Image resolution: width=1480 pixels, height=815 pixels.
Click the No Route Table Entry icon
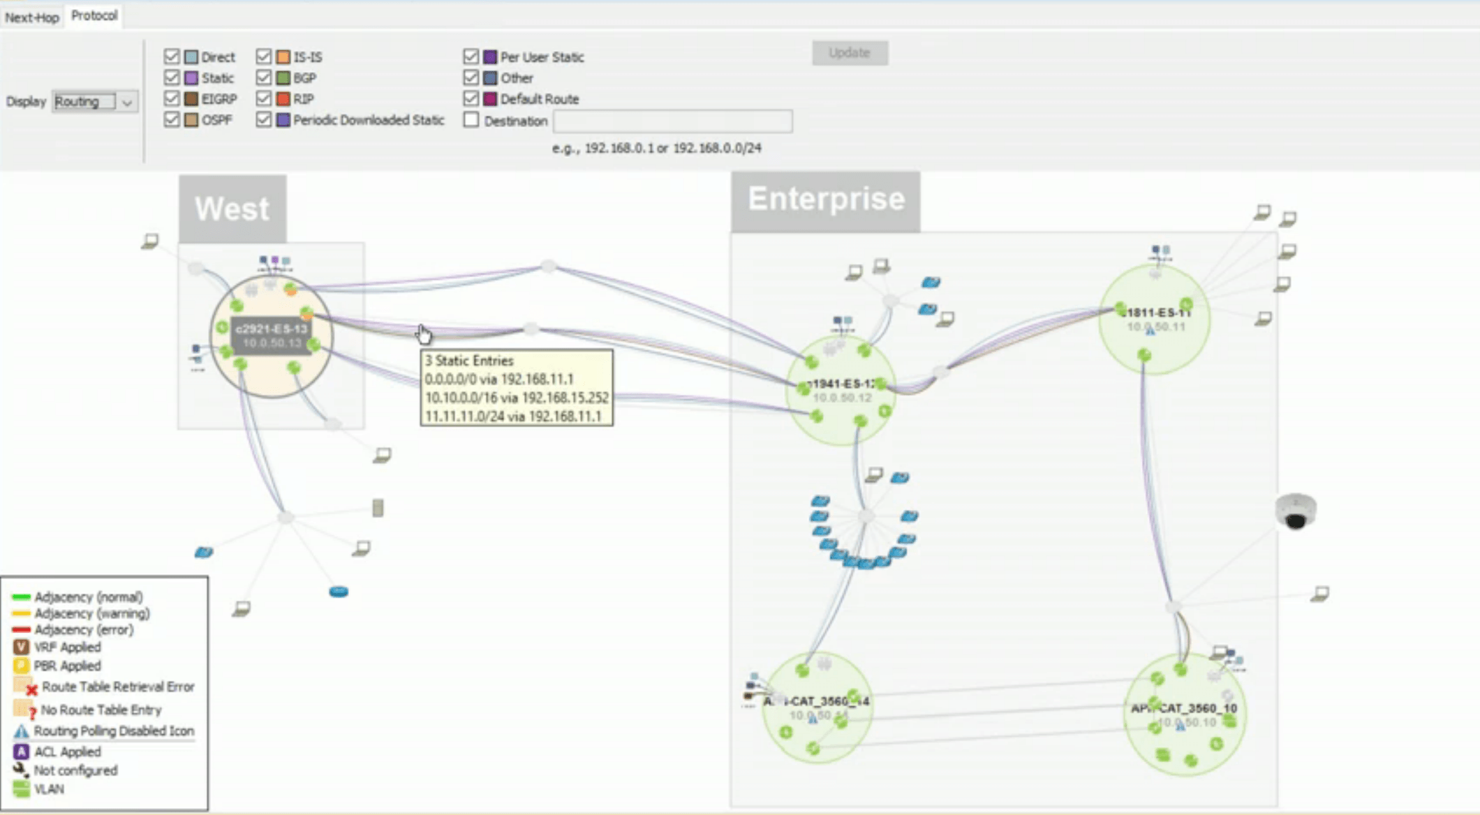25,709
